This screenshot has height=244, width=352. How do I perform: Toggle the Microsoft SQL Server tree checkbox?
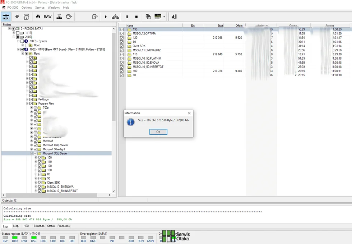click(x=35, y=153)
